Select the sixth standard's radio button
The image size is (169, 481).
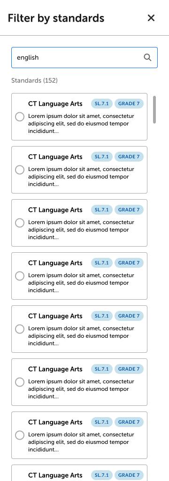[x=20, y=382]
